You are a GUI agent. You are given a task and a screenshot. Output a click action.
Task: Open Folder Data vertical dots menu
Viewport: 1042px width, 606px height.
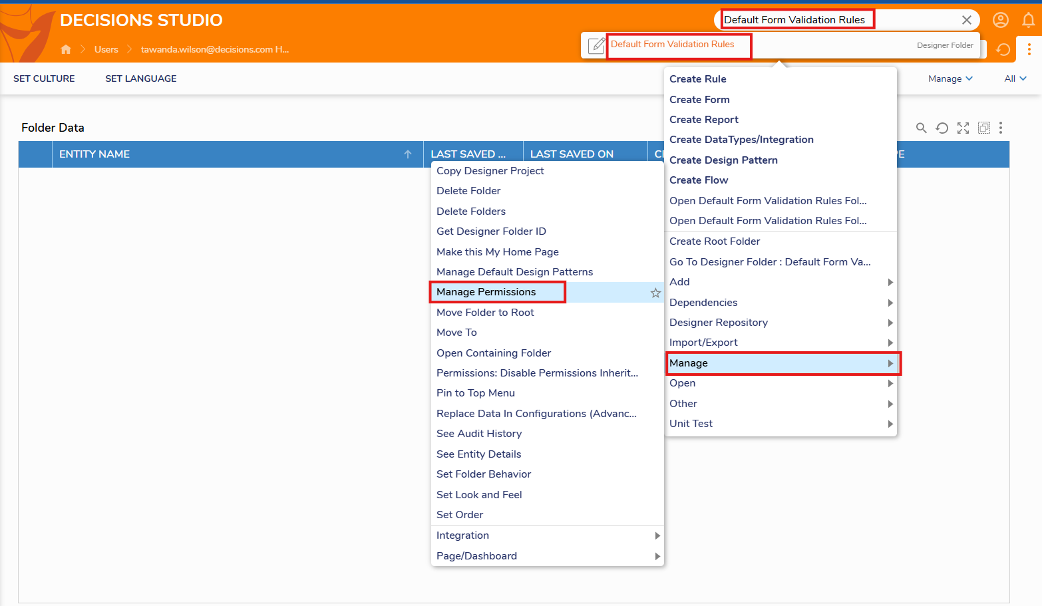coord(1000,128)
